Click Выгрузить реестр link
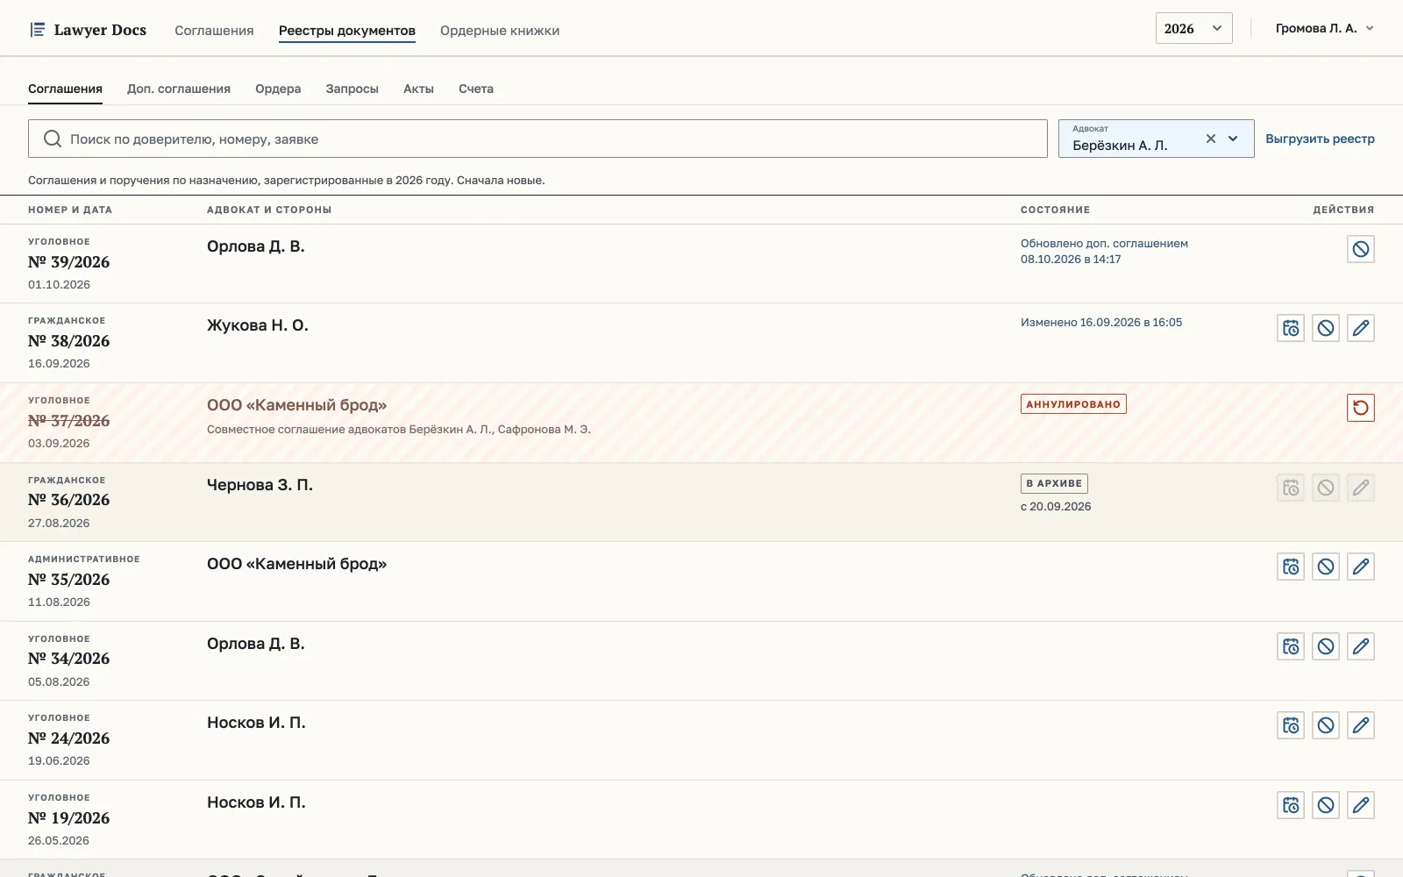Viewport: 1403px width, 877px height. coord(1320,139)
